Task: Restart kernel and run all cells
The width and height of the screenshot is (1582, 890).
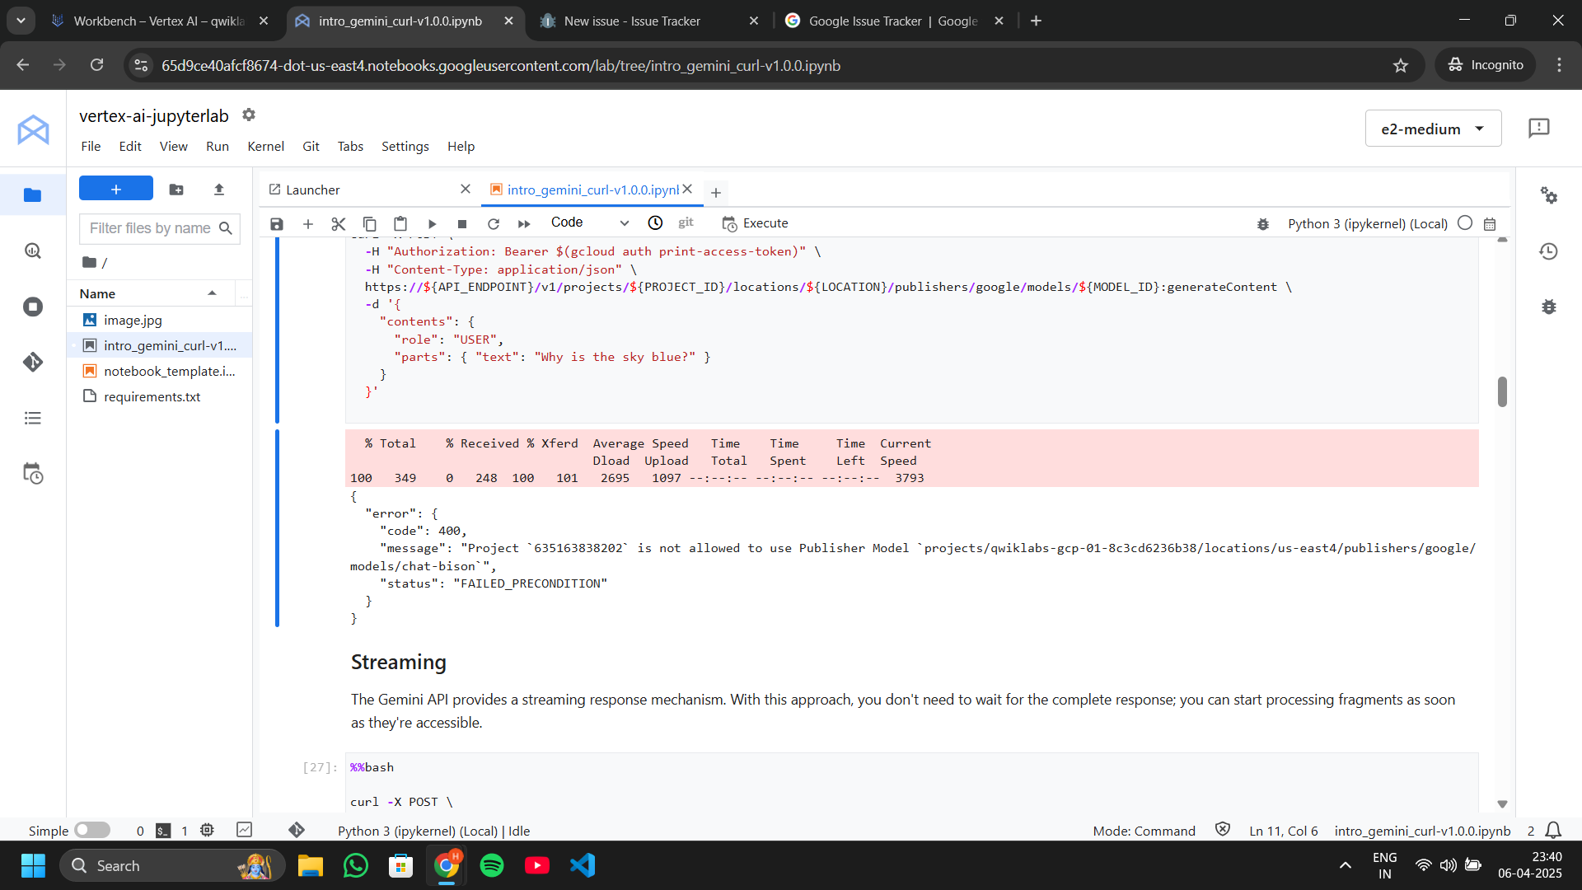Action: (524, 223)
